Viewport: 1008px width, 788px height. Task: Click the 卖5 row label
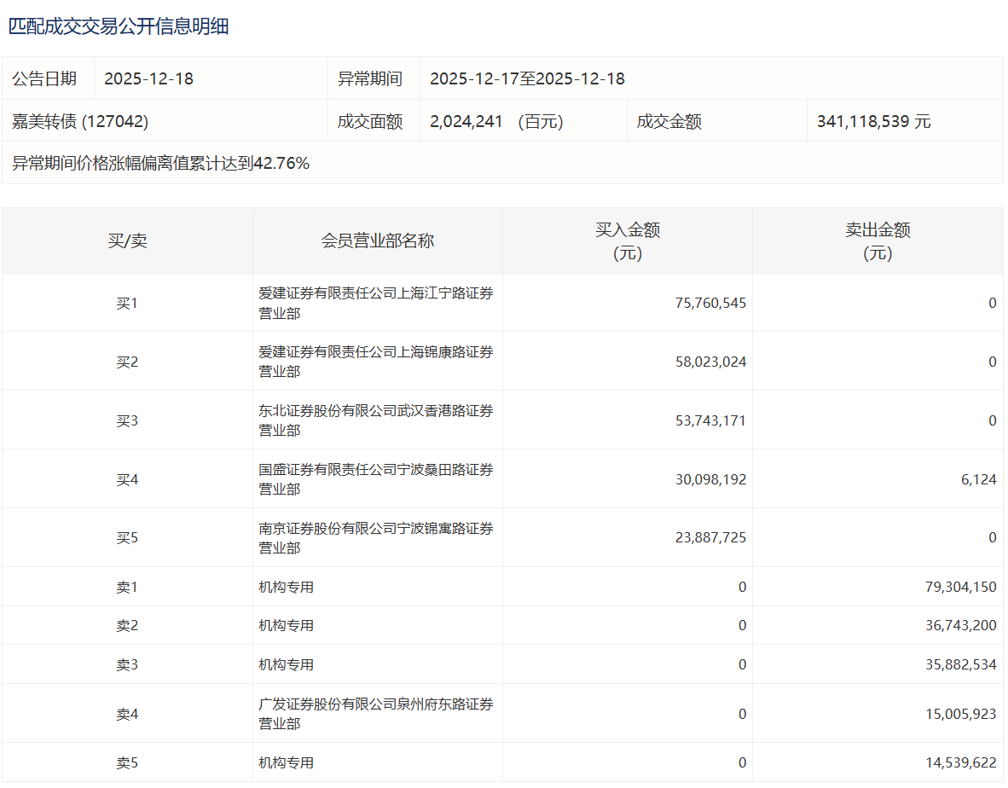(x=127, y=762)
